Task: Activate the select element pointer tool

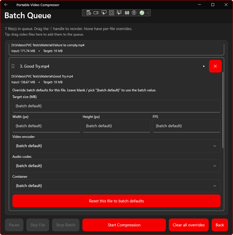Action: pyautogui.click(x=104, y=13)
